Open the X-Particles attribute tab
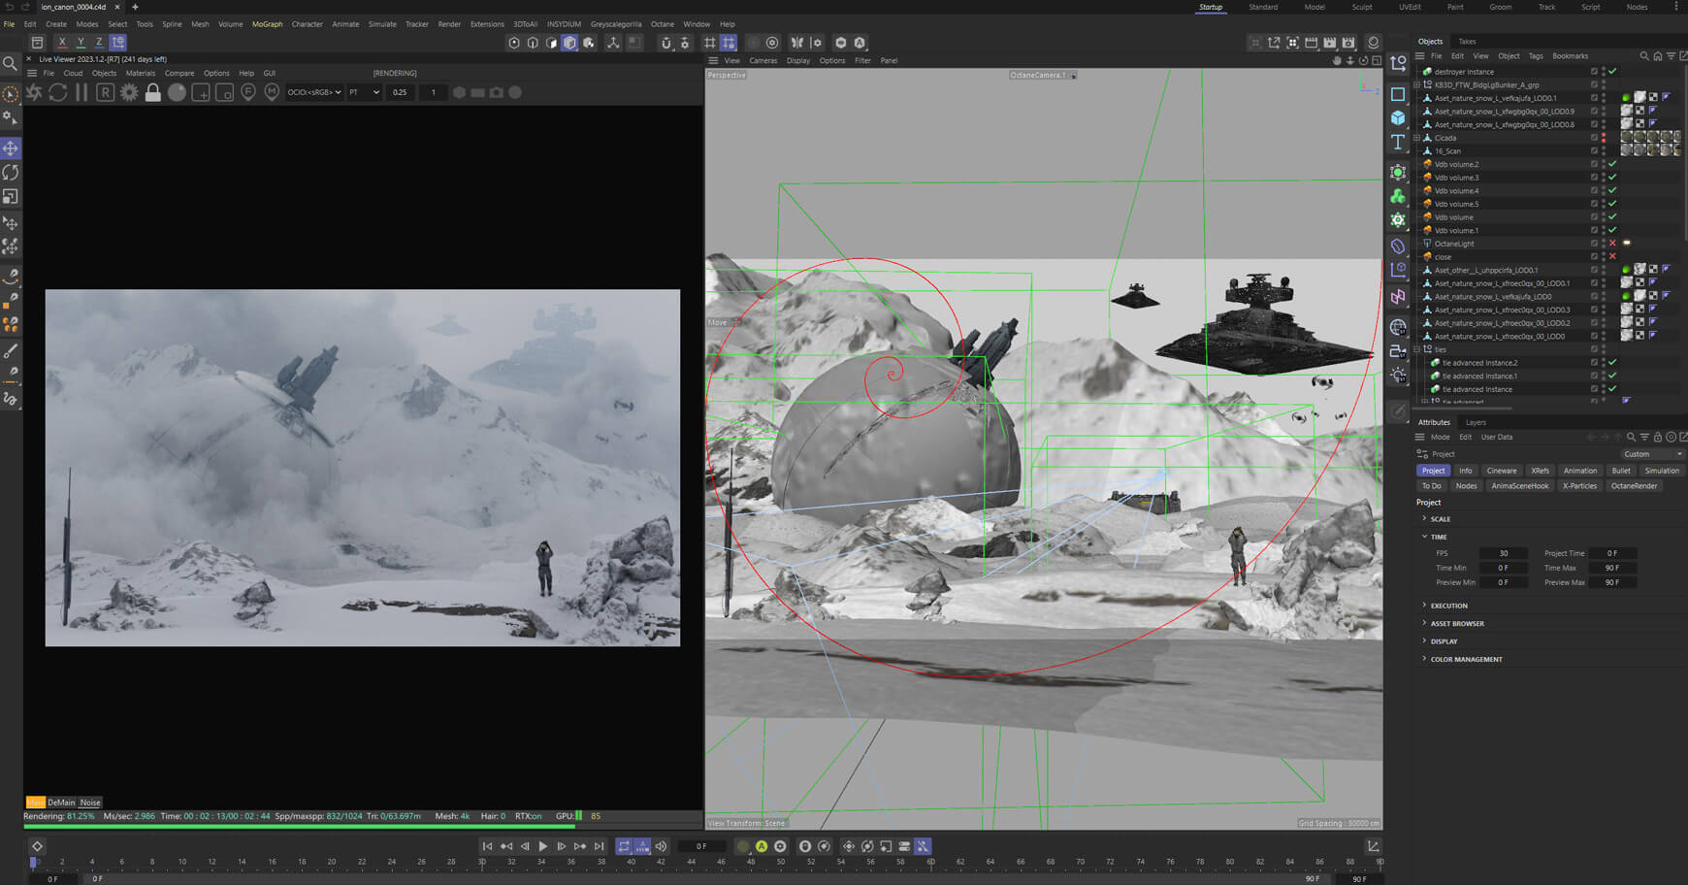The width and height of the screenshot is (1688, 885). [1580, 486]
